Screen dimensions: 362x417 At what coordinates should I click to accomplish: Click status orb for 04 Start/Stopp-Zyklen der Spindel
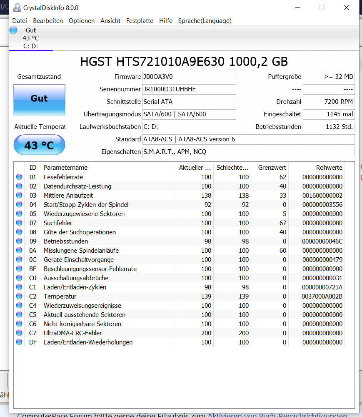point(19,204)
